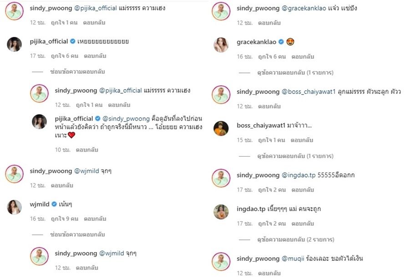
Task: Click wjmild's verified badge
Action: pyautogui.click(x=54, y=204)
